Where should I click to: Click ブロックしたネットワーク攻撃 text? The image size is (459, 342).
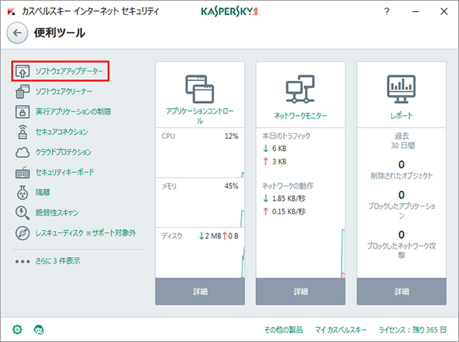[x=401, y=251]
